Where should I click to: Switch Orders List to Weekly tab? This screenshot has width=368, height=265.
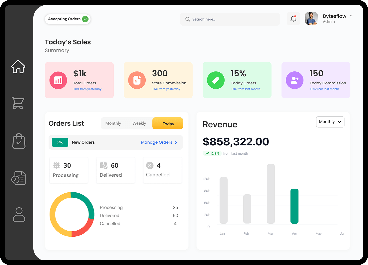(x=139, y=123)
